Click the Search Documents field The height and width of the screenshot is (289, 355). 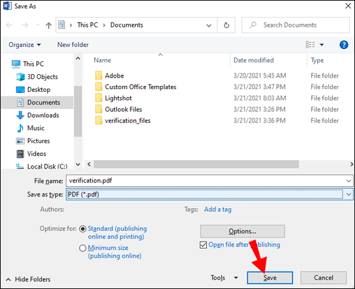[x=296, y=25]
